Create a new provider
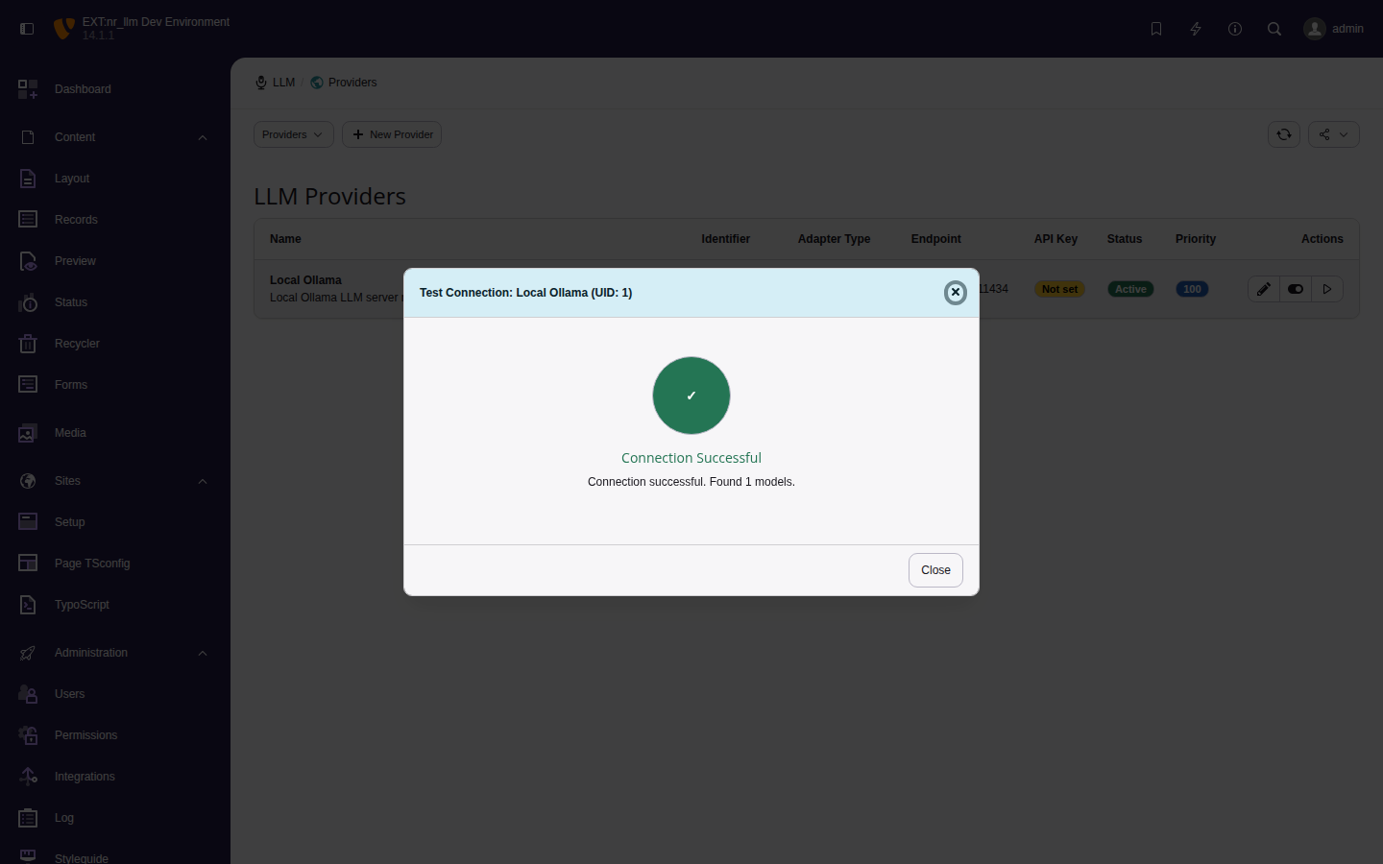 click(x=392, y=134)
